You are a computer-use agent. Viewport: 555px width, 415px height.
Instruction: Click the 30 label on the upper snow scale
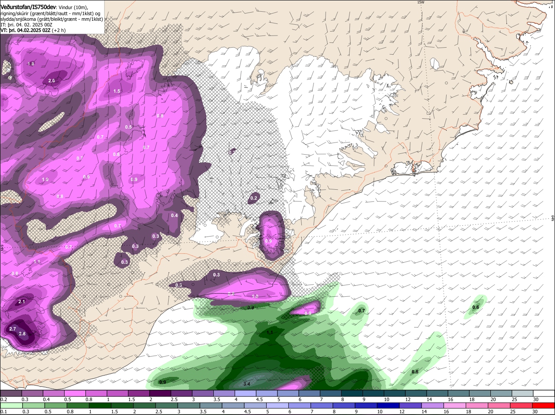click(x=536, y=399)
